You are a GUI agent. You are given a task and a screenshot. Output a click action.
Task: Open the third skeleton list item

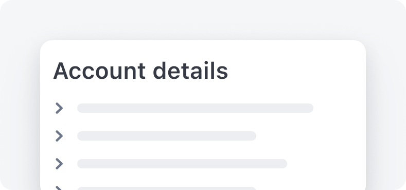click(x=171, y=164)
